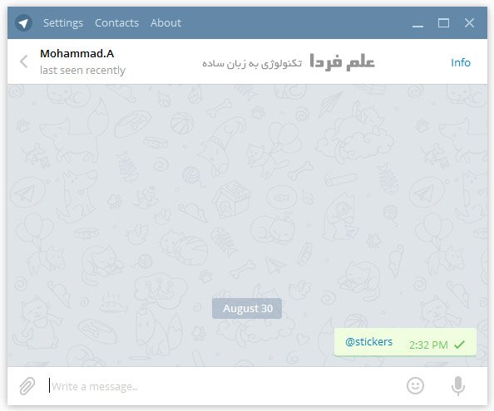Go back using the left chevron arrow
The image size is (494, 411).
coord(24,61)
